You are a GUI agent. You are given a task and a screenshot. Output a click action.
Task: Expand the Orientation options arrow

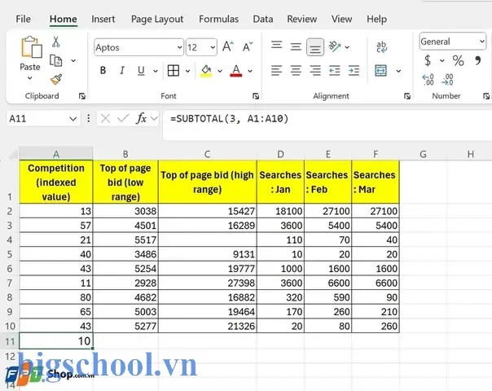click(347, 47)
